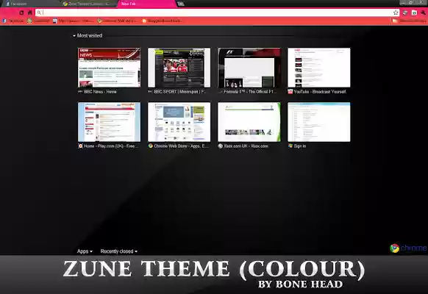428x294 pixels.
Task: Open the BBC News thumbnail
Action: click(109, 68)
